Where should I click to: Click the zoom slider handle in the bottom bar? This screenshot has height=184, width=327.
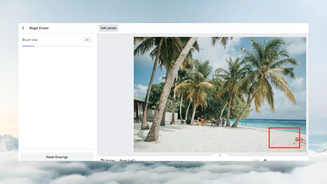[265, 160]
